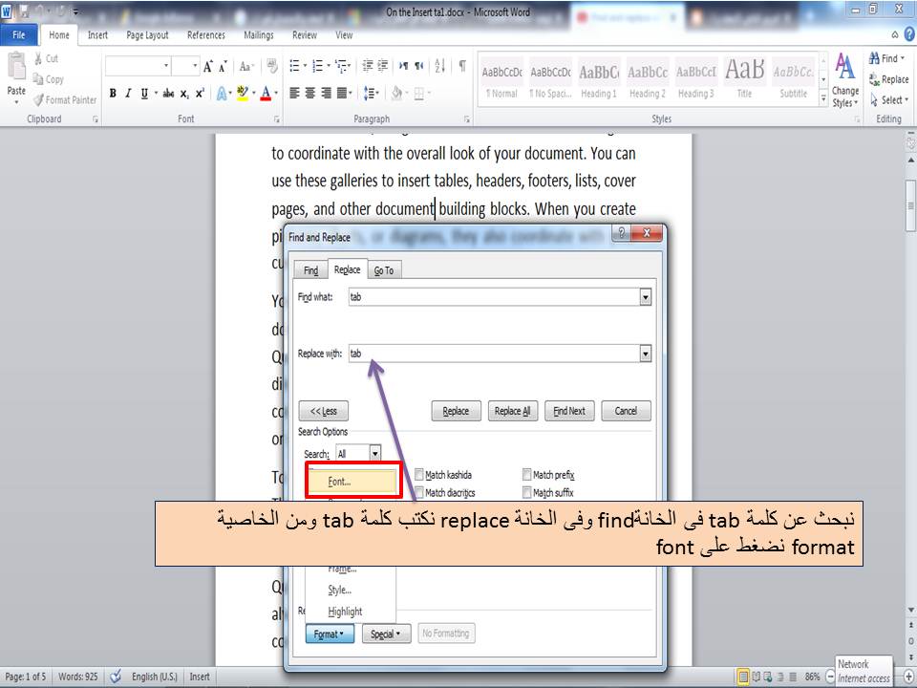Click the Cut scissors icon
This screenshot has width=917, height=688.
(x=38, y=58)
